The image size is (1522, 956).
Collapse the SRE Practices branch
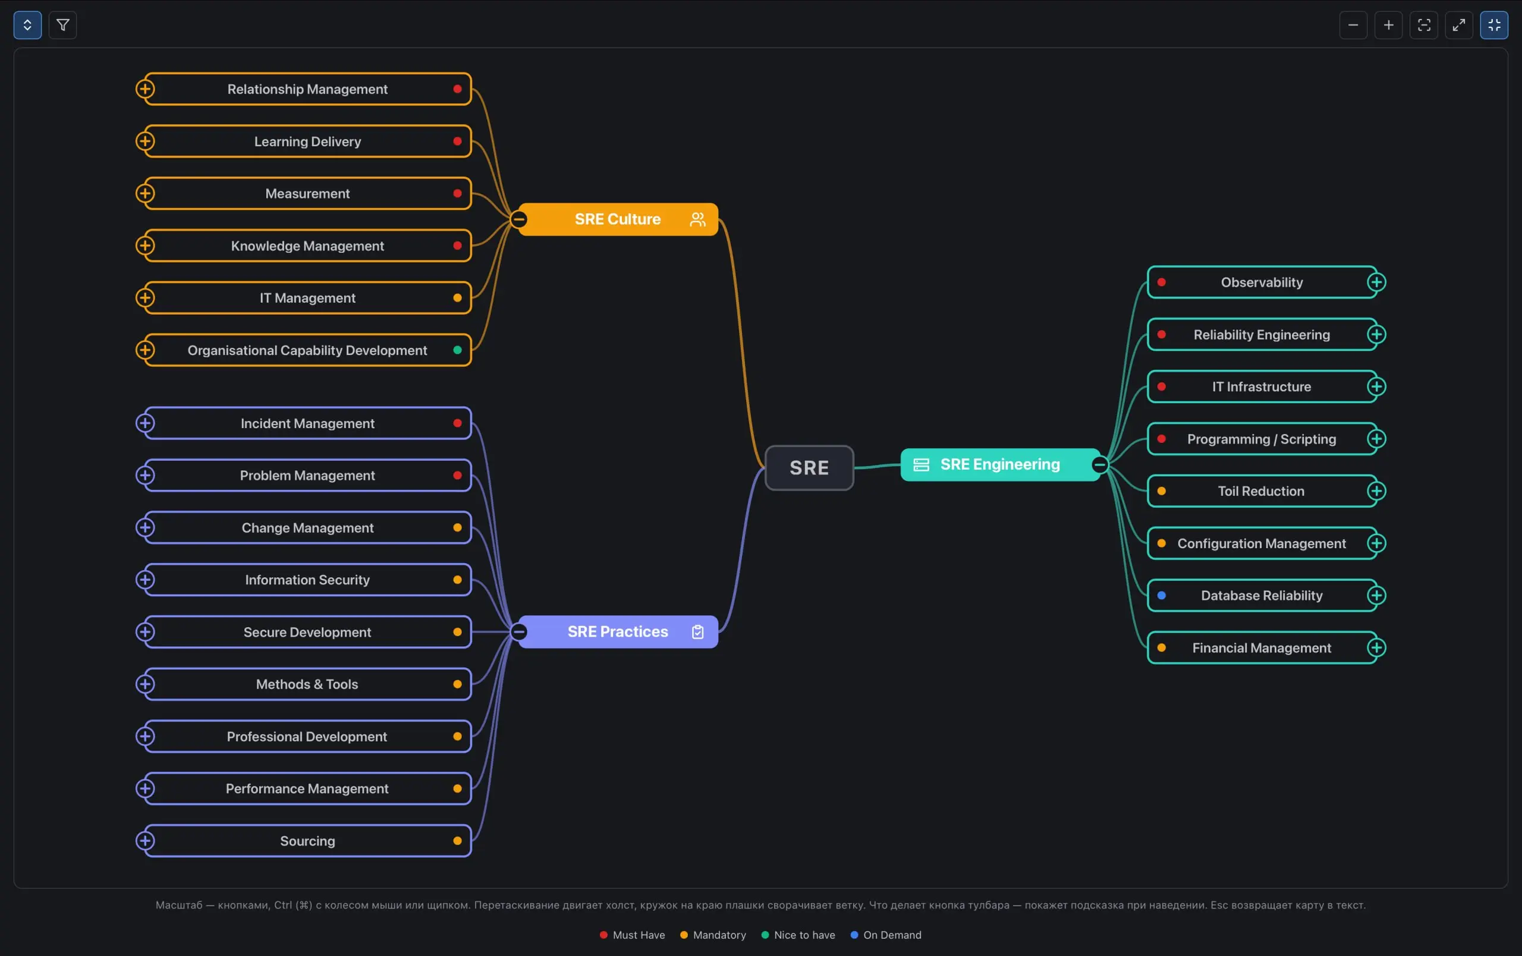519,632
